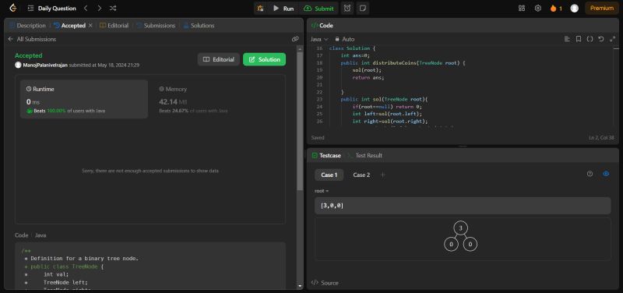Click line 18 distributeCoins in editor
The height and width of the screenshot is (293, 623).
click(403, 63)
